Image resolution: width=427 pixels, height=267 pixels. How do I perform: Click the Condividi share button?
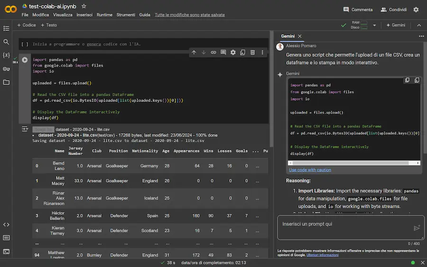393,9
